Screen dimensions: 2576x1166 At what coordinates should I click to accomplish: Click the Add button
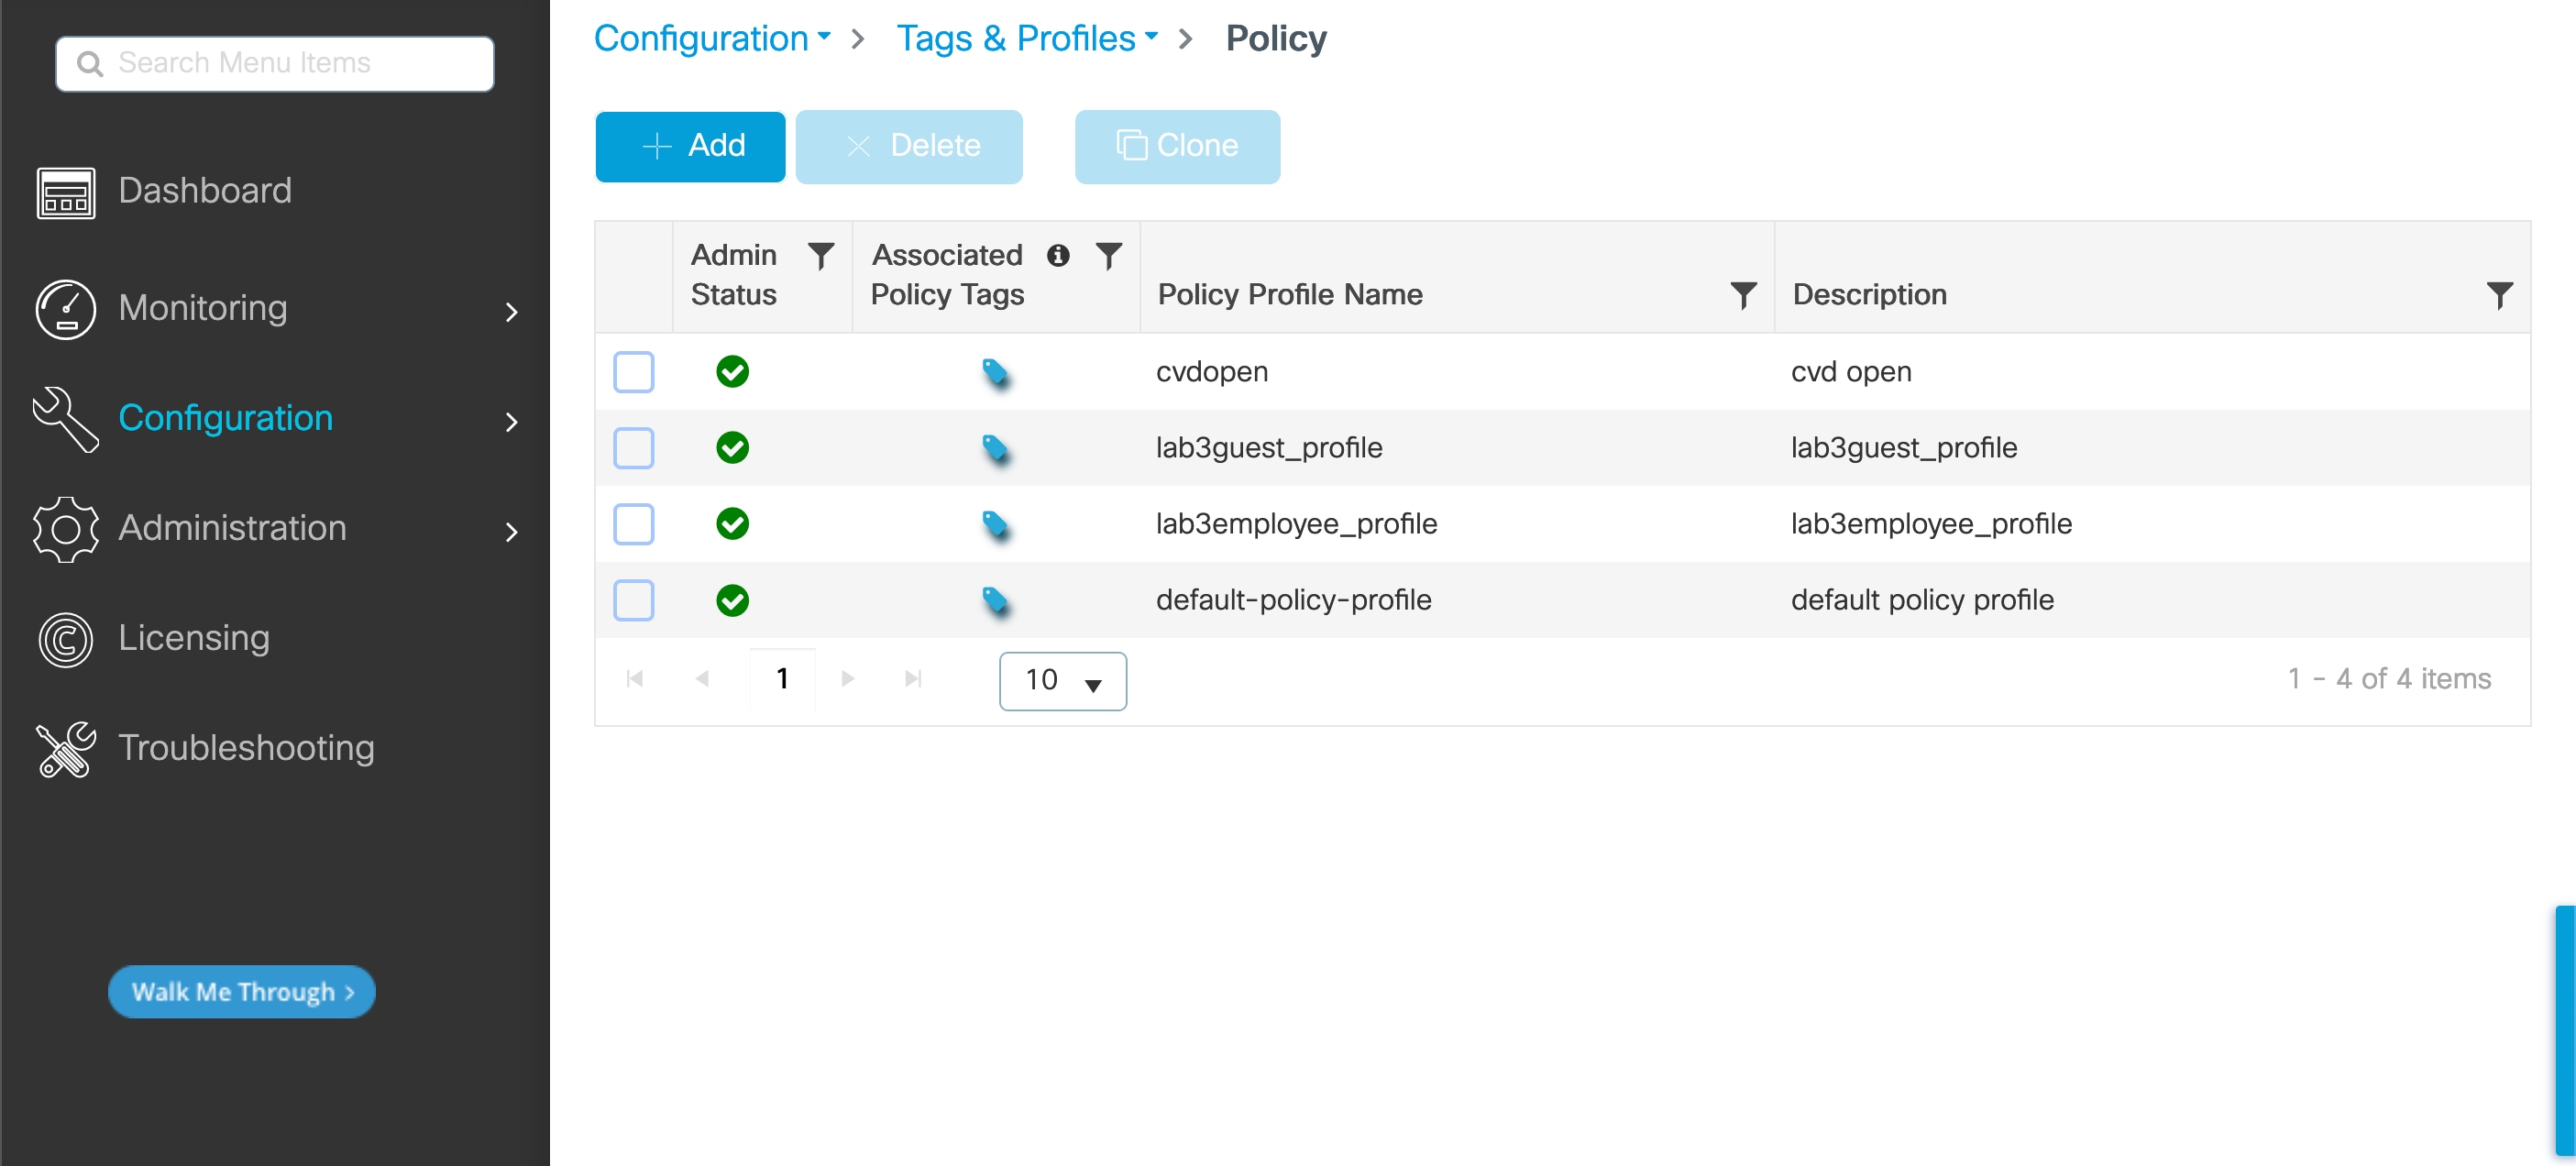click(x=690, y=146)
